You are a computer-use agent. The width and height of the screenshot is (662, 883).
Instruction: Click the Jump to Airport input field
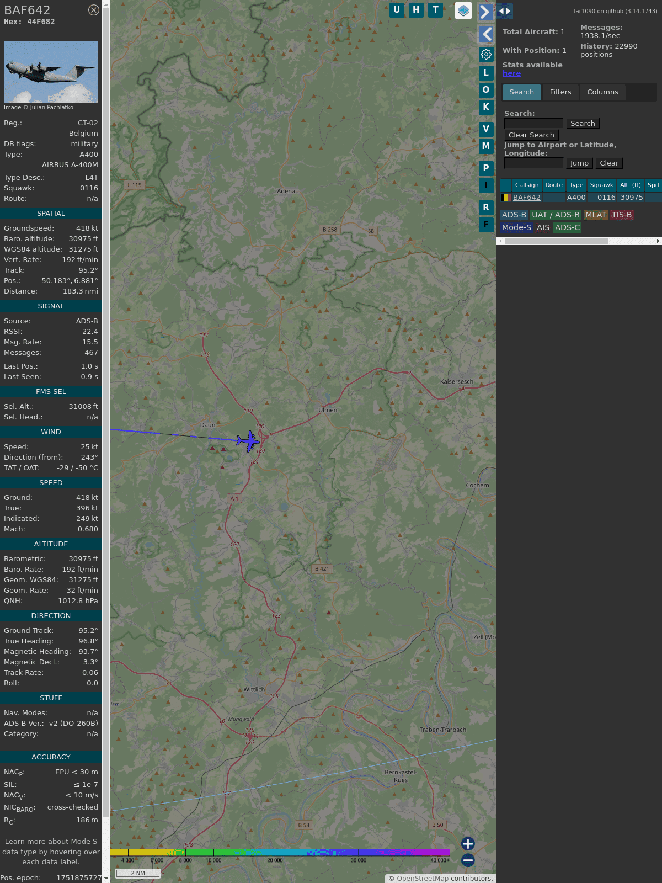pos(533,163)
